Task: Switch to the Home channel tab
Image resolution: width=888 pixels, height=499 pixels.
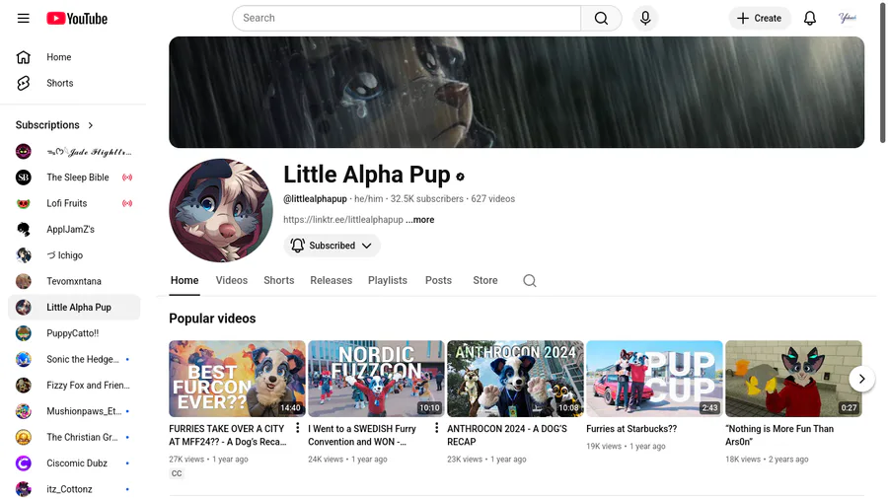Action: 185,281
